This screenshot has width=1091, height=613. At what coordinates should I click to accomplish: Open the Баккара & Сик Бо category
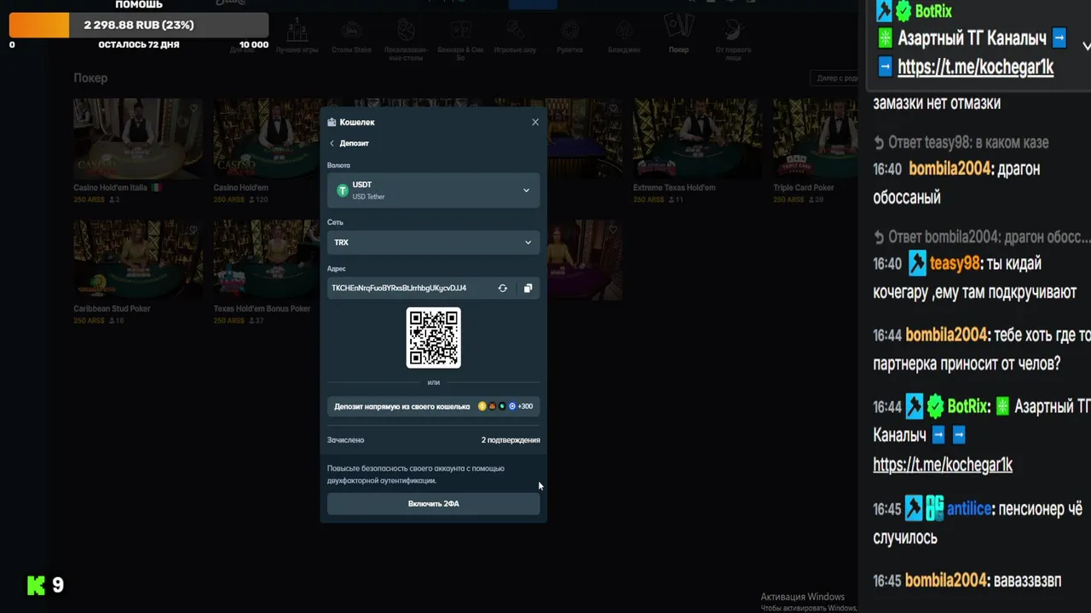click(x=460, y=41)
